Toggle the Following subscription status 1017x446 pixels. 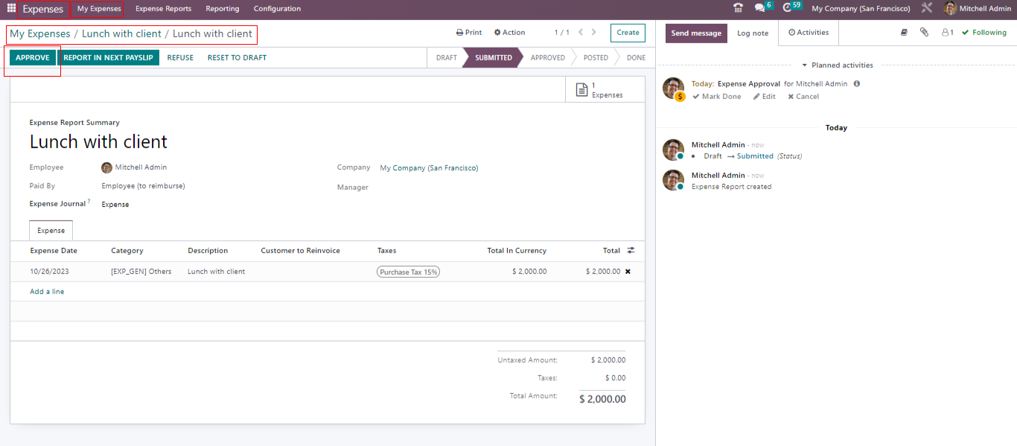(983, 33)
